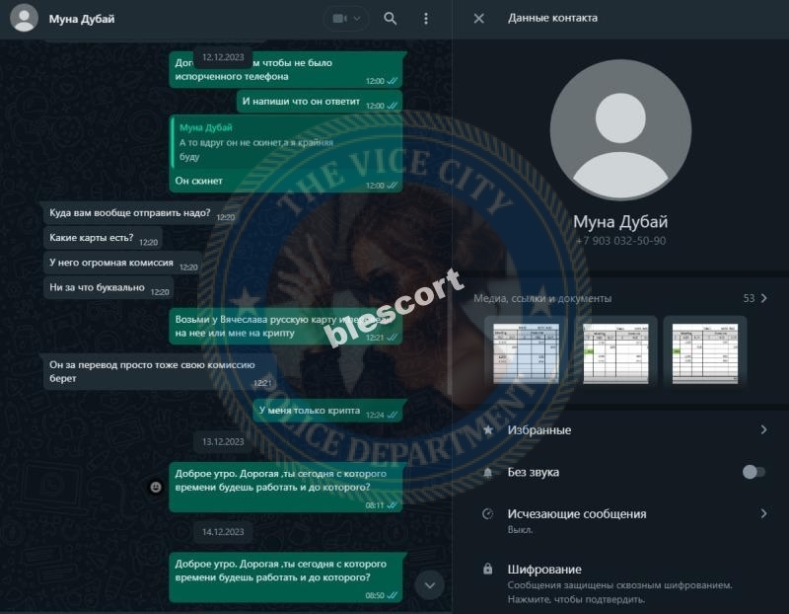789x614 pixels.
Task: Click the lock icon beside Шифрование
Action: pos(487,570)
